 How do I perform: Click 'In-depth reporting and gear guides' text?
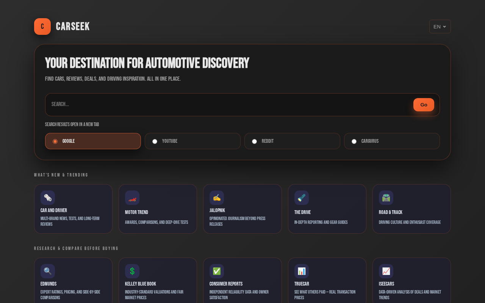pyautogui.click(x=321, y=223)
